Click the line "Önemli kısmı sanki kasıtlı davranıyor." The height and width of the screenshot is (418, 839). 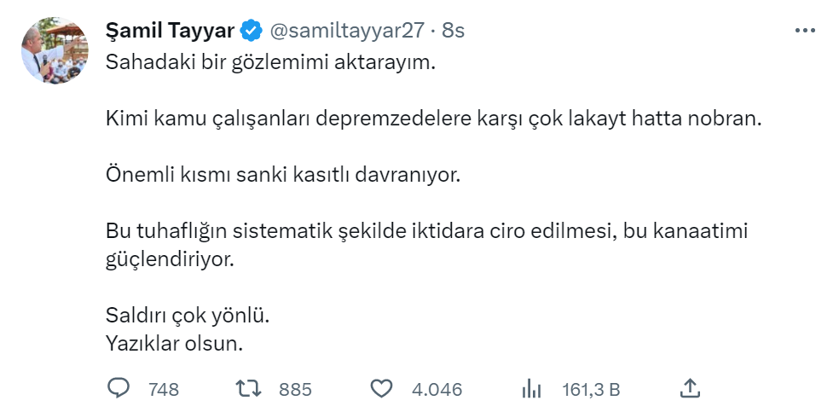tap(282, 175)
